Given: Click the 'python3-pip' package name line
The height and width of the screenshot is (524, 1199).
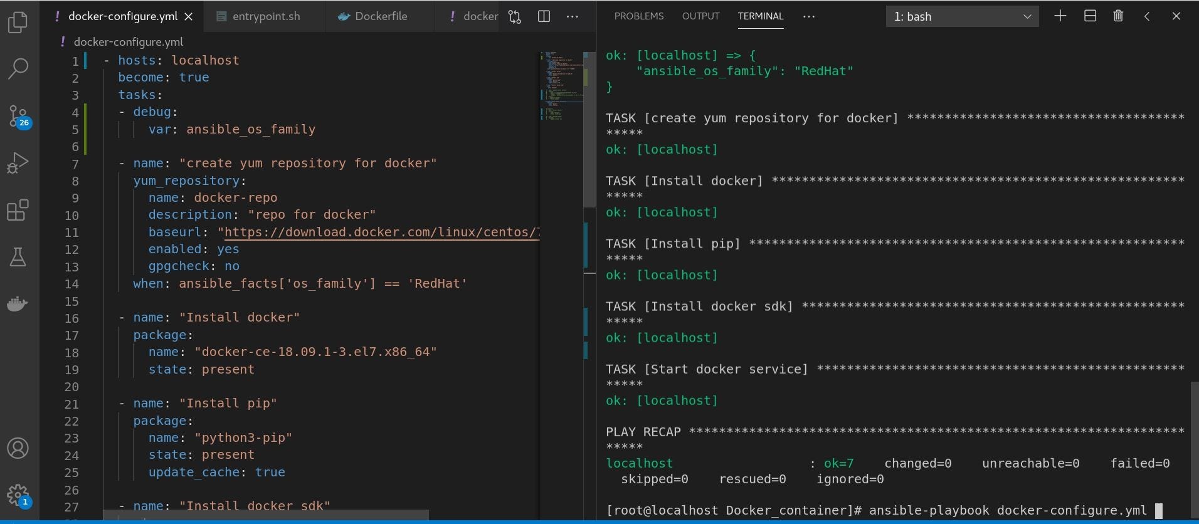Looking at the screenshot, I should click(220, 438).
